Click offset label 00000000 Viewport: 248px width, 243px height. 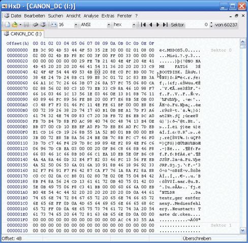coord(17,50)
